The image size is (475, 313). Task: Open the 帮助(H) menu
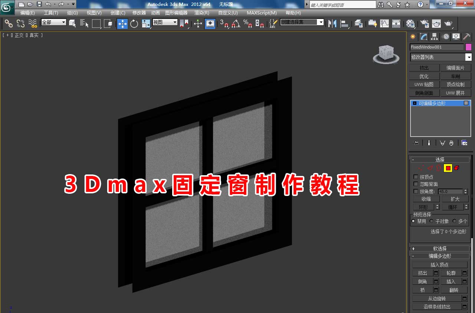[293, 13]
